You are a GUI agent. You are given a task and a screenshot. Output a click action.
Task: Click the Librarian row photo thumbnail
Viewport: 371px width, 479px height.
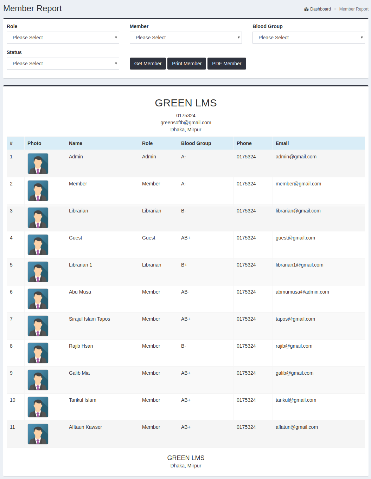(38, 218)
